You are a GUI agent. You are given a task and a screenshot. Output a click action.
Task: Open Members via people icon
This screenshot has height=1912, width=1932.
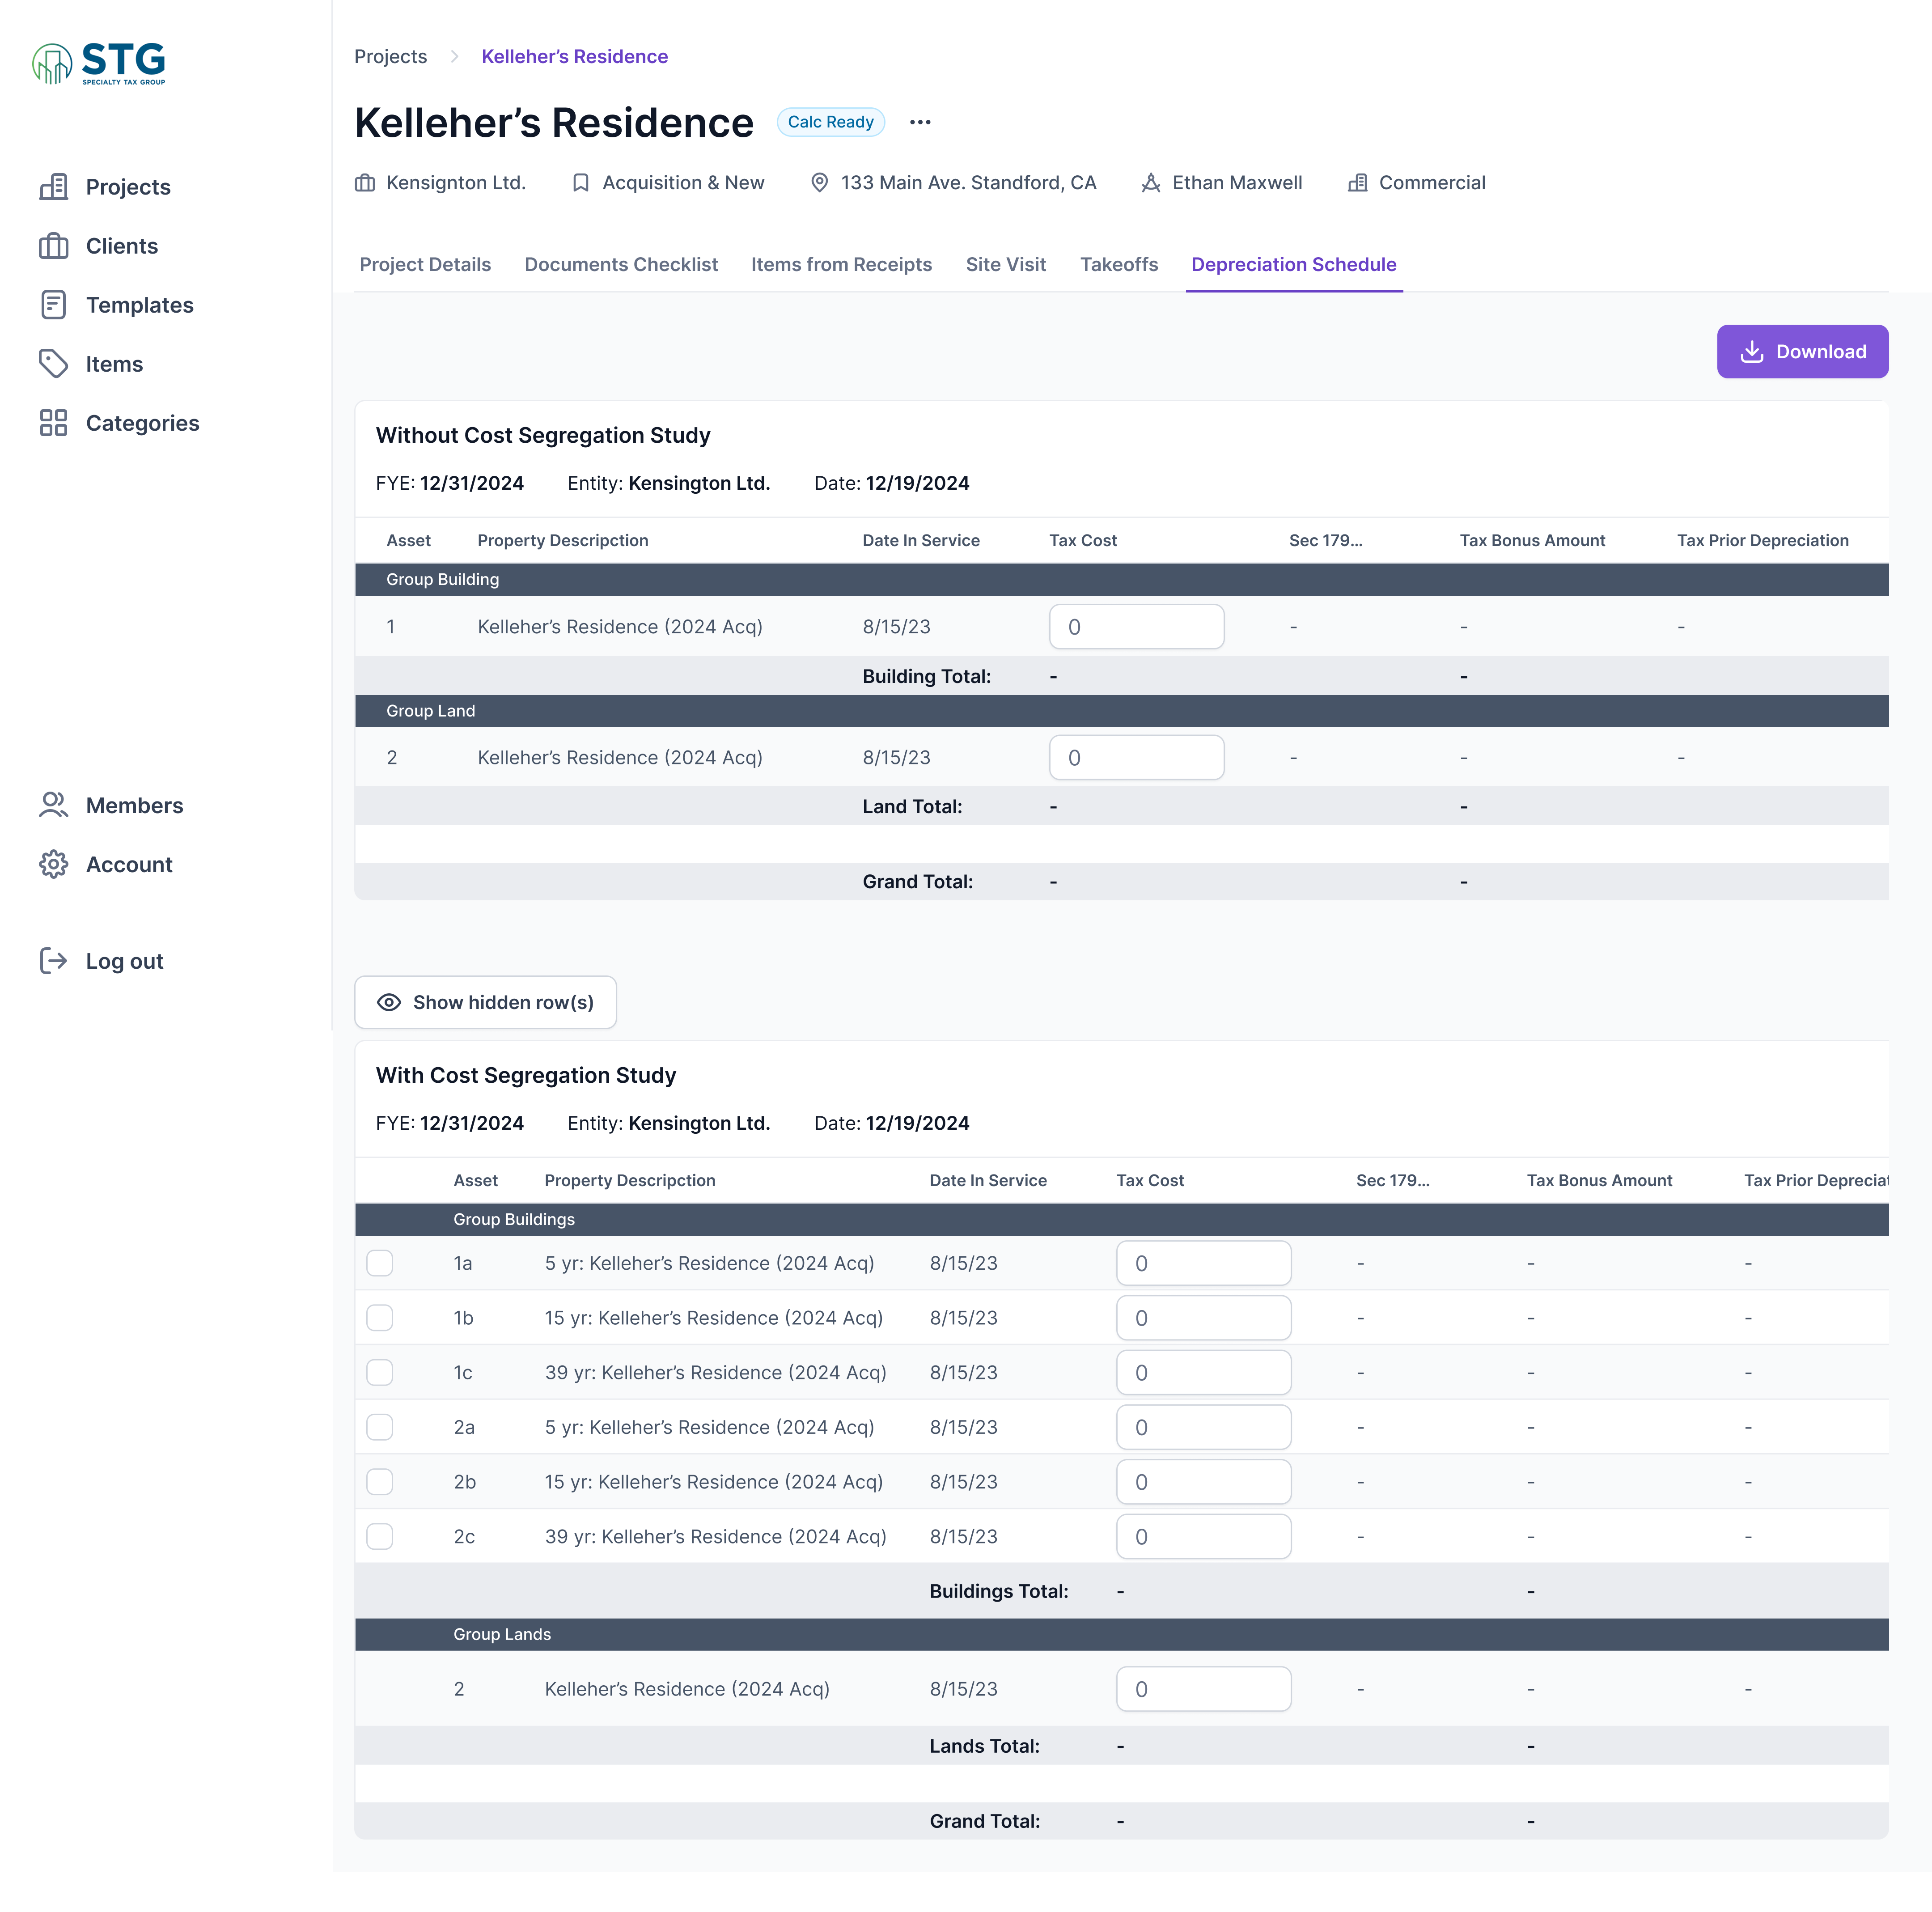point(53,805)
